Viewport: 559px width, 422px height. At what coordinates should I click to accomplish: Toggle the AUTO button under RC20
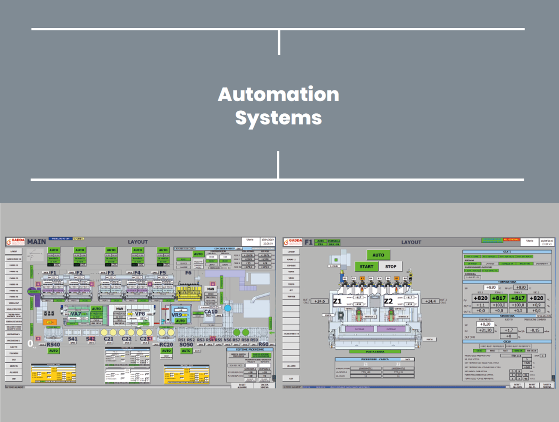click(x=166, y=351)
